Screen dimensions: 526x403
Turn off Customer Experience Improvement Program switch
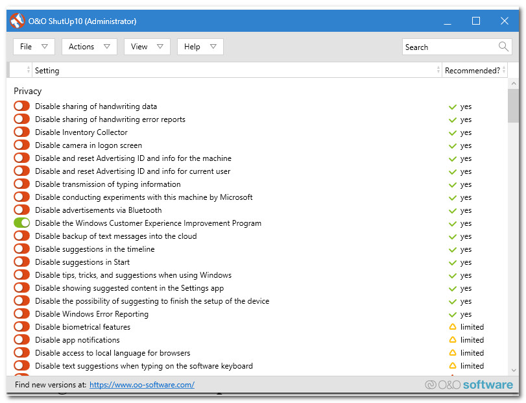[22, 223]
